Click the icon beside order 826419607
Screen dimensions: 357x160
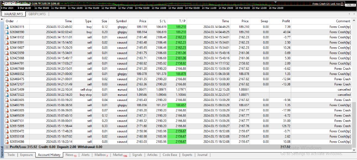coord(7,48)
